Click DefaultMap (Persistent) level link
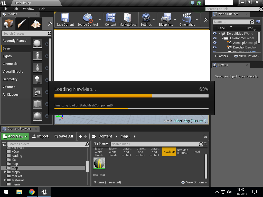263x197 pixels. click(x=190, y=121)
